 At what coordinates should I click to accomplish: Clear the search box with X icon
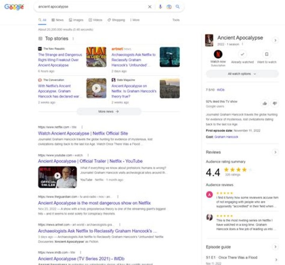pos(150,7)
